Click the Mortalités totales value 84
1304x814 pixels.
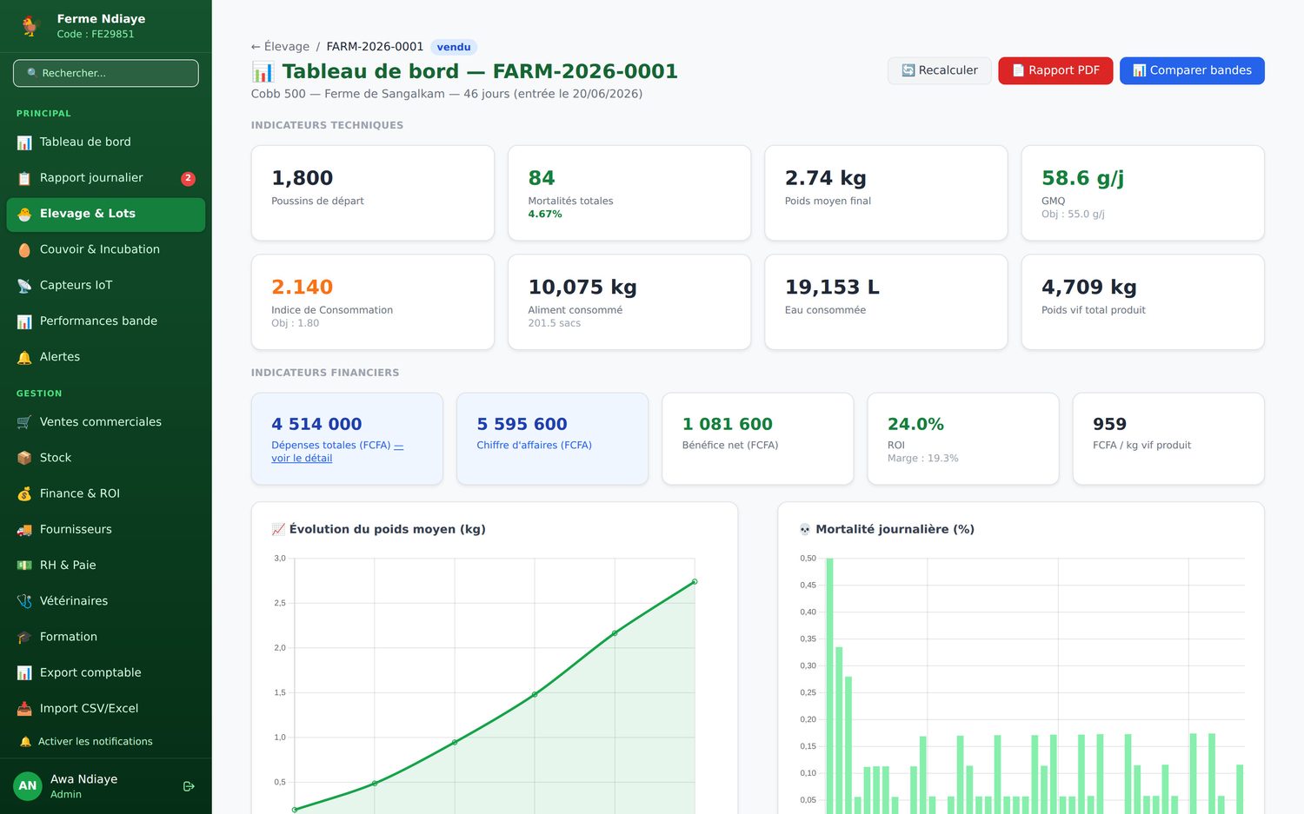pos(542,178)
